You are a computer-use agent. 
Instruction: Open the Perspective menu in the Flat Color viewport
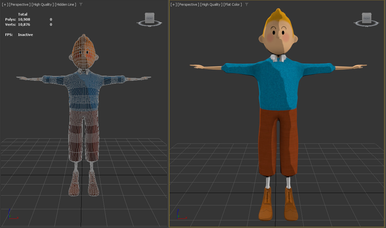(x=188, y=4)
